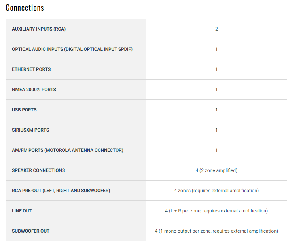305x246 pixels.
Task: Click the '4 (L + R per zone' value
Action: [x=216, y=211]
